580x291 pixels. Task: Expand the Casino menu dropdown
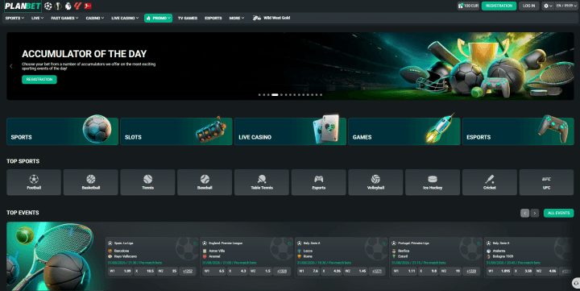[x=95, y=18]
